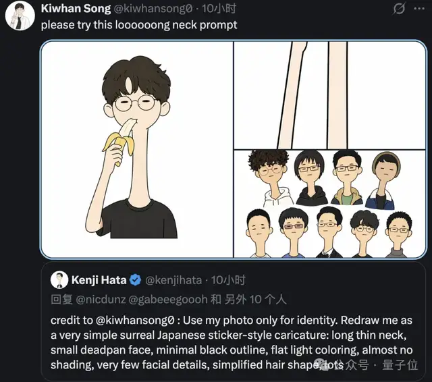The image size is (432, 382).
Task: Click Kenji Hata's small profile avatar
Action: 60,280
